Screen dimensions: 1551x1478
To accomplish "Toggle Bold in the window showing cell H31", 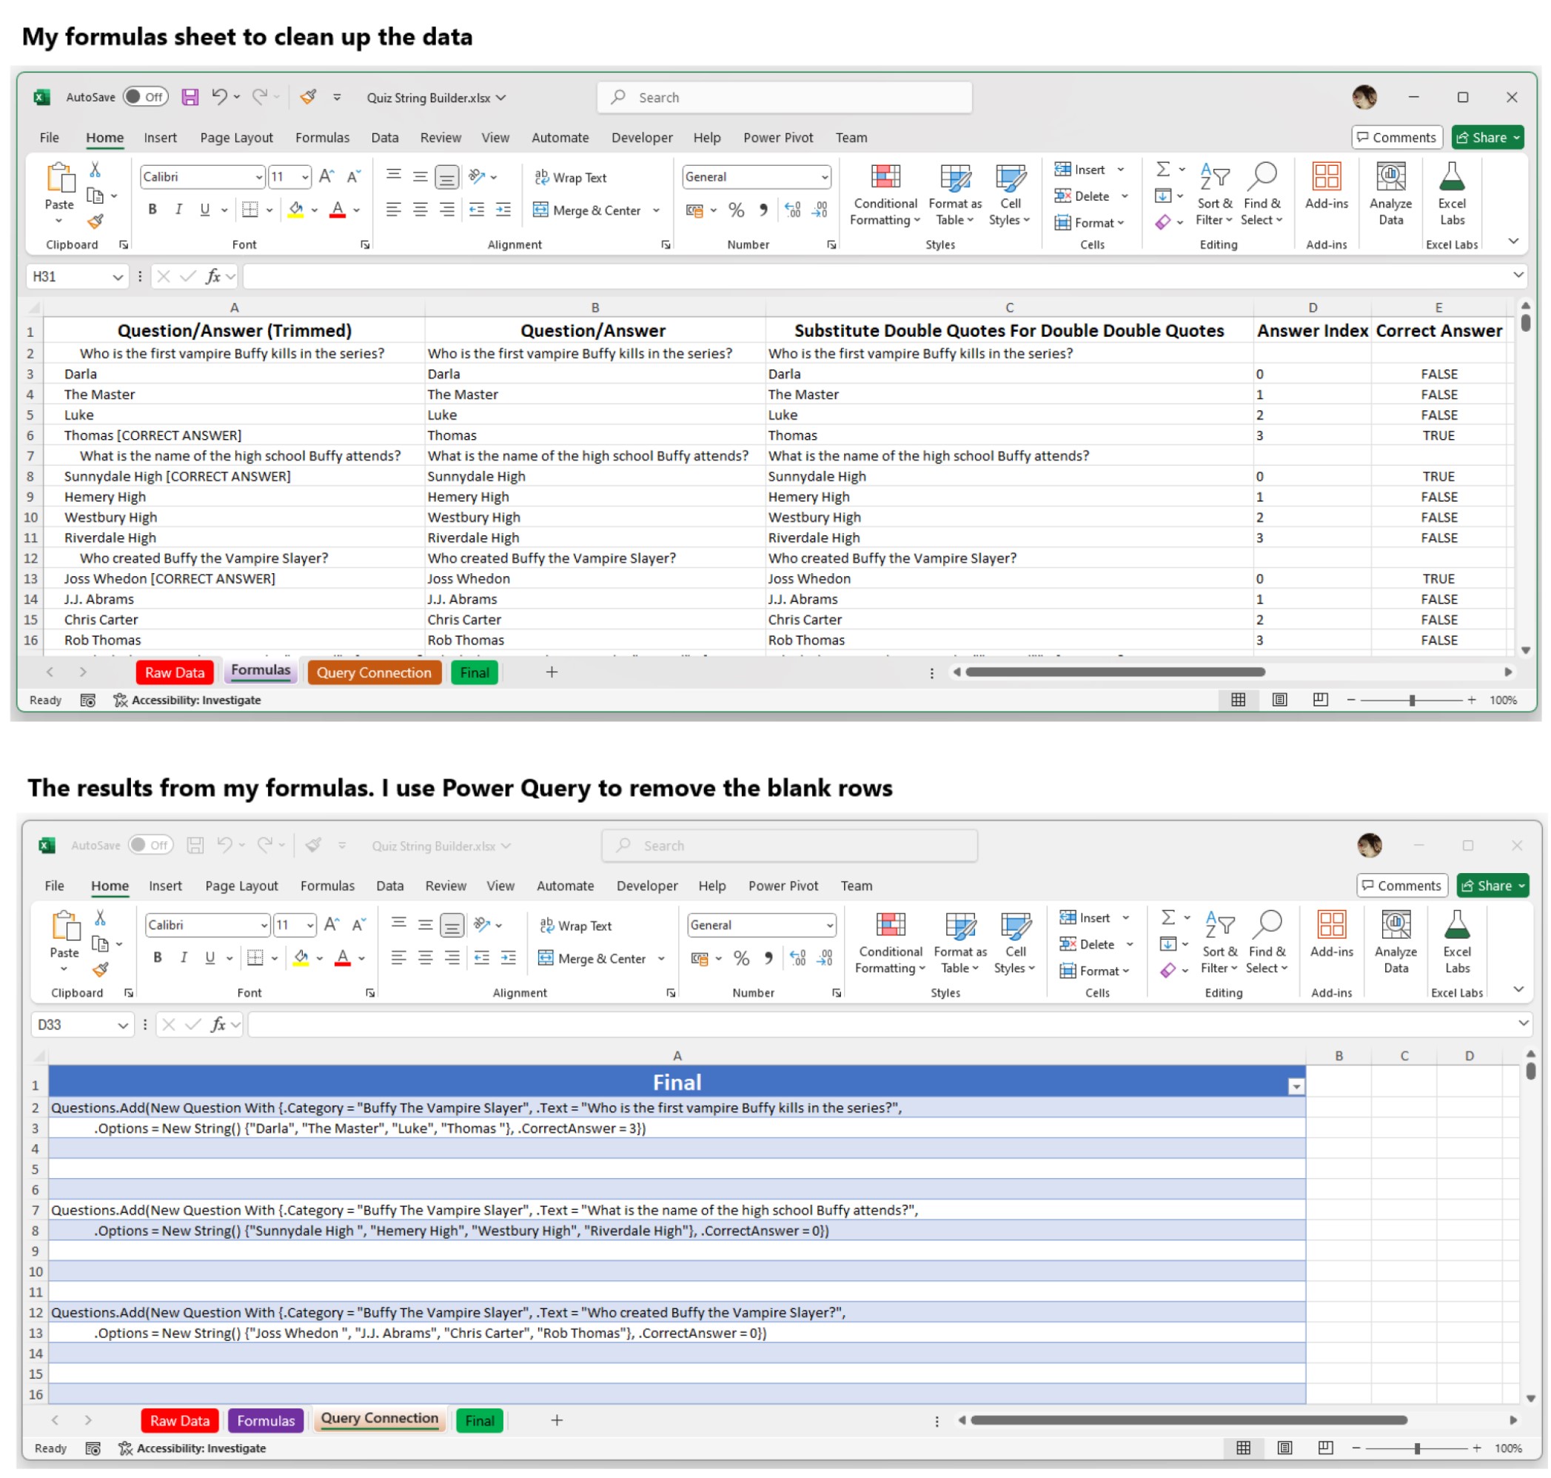I will click(x=153, y=210).
